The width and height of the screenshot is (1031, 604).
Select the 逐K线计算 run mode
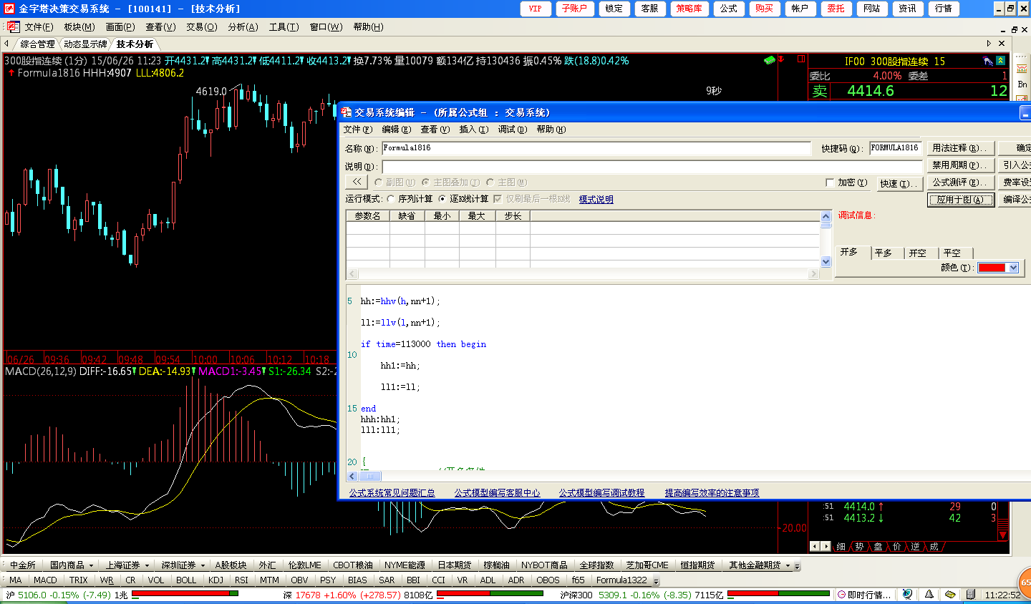click(463, 199)
